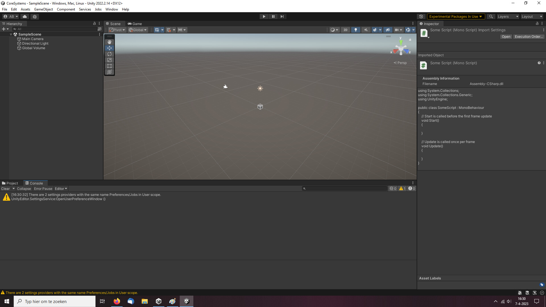Select the Rect tool in Scene toolbar

point(109,66)
